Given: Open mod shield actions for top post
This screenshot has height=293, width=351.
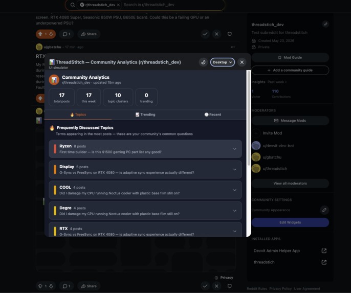Looking at the screenshot, I should [229, 34].
